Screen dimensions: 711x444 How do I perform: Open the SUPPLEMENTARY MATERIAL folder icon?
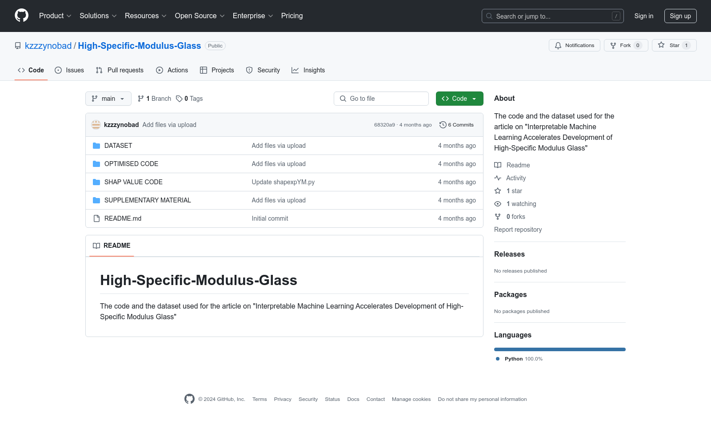(x=96, y=200)
